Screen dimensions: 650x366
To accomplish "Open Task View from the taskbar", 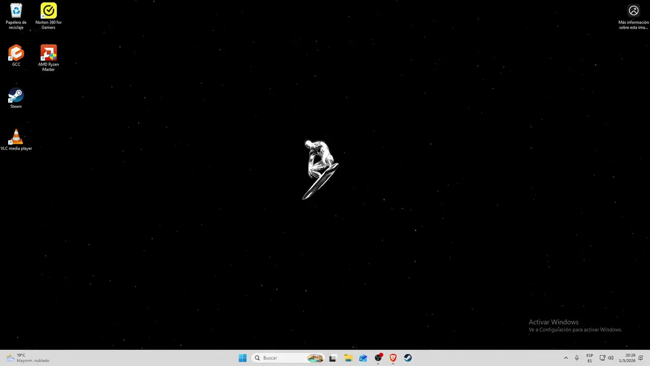I will 333,358.
